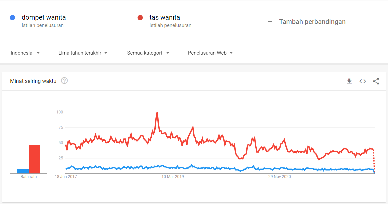Open the Semua kategori dropdown
Viewport: 388px width, 204px height.
coord(148,53)
